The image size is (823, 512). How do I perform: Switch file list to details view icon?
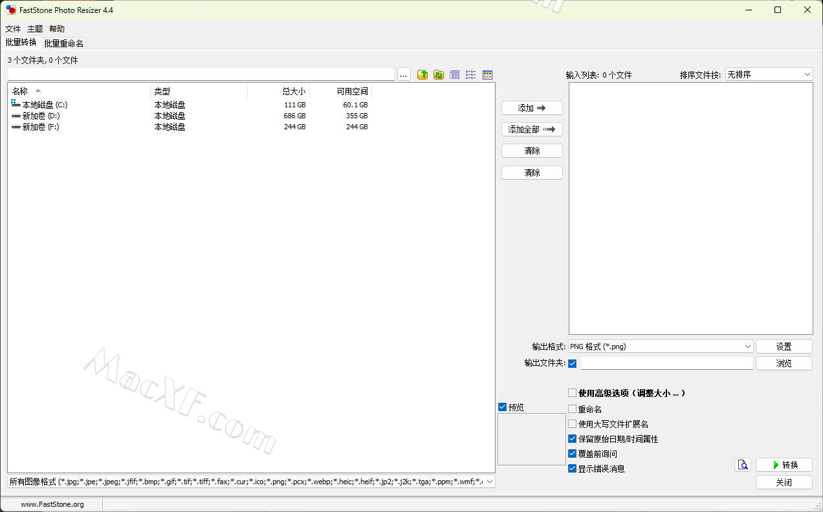click(x=455, y=75)
